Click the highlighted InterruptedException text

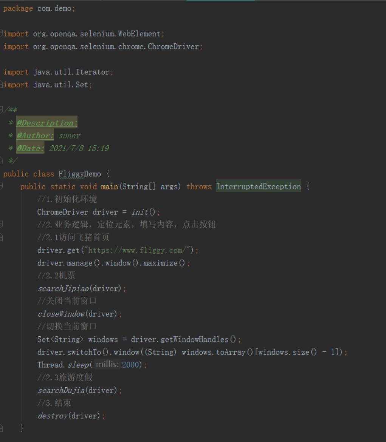tap(258, 186)
